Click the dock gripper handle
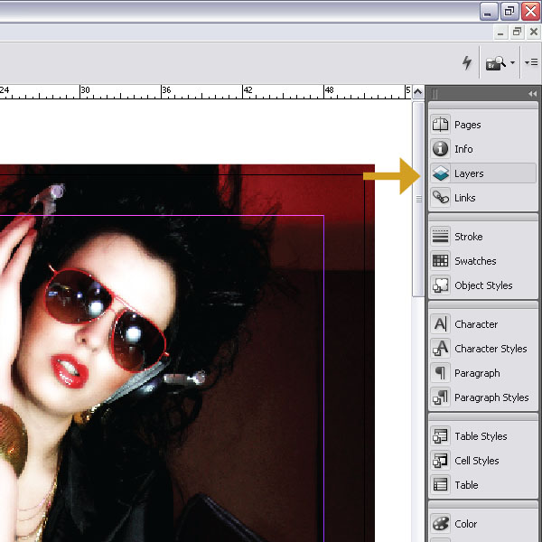542x542 pixels. point(435,94)
